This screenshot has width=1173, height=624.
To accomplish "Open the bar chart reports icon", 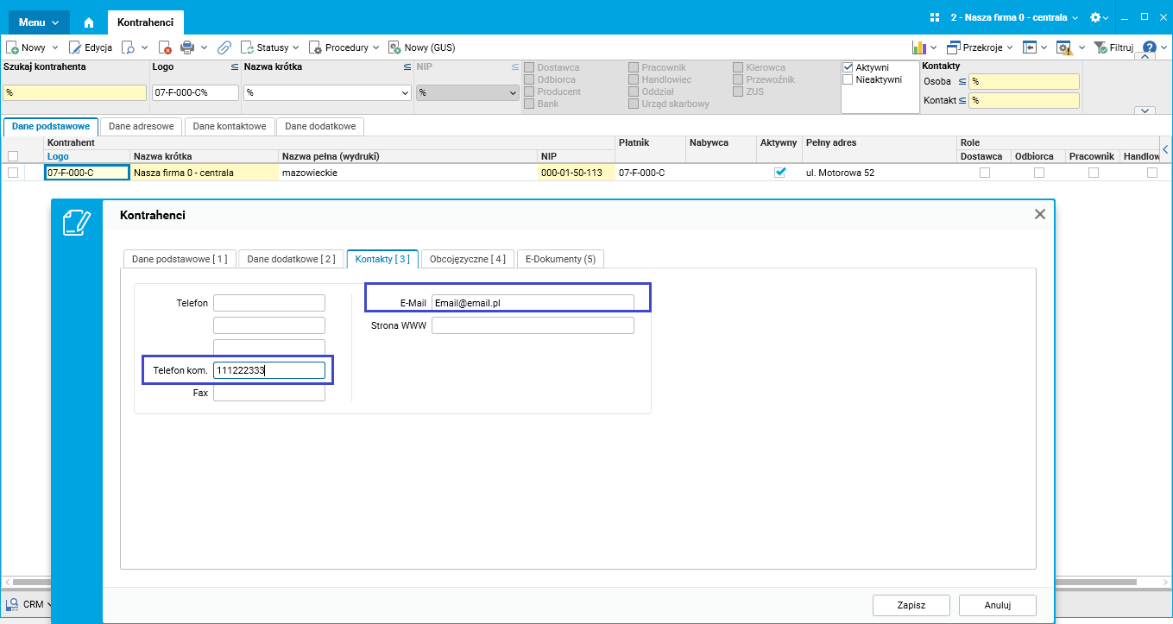I will click(919, 47).
